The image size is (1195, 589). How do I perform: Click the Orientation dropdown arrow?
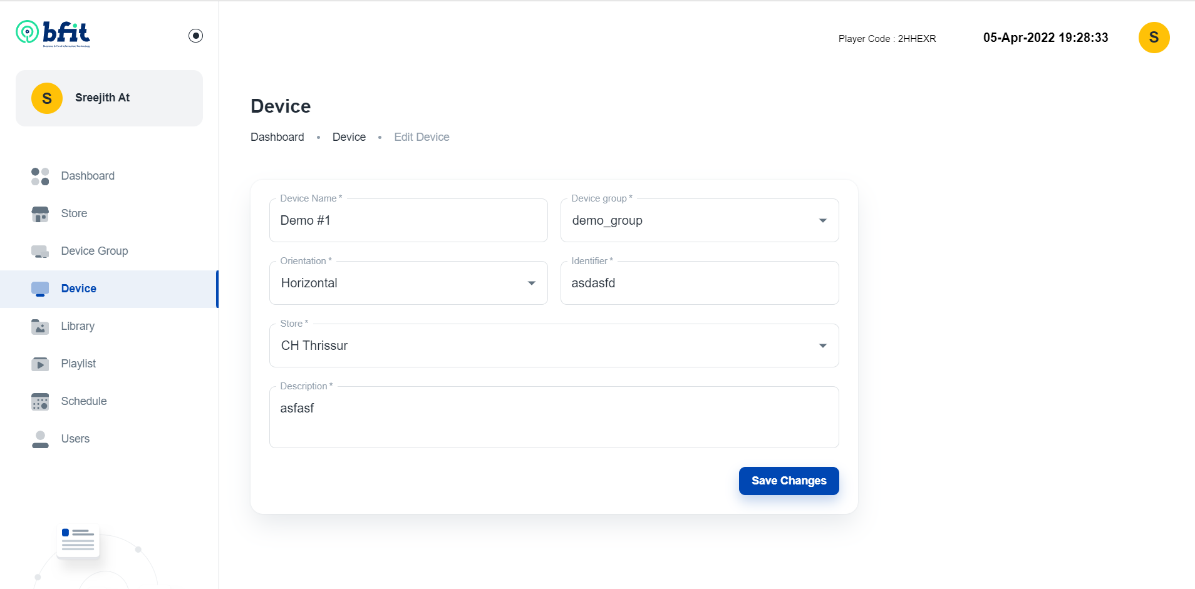[532, 283]
